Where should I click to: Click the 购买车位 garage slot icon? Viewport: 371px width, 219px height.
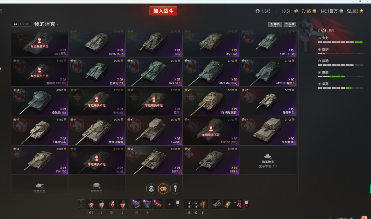coord(97,185)
